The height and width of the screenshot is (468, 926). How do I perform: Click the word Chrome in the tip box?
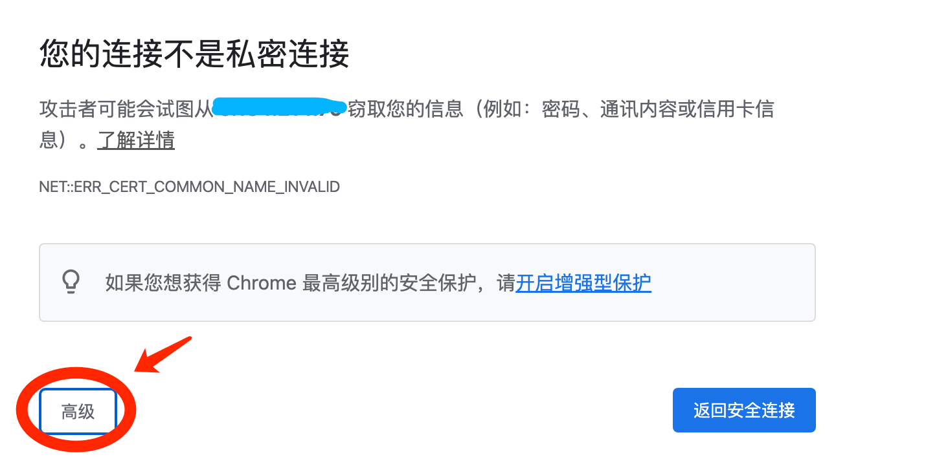click(x=262, y=283)
